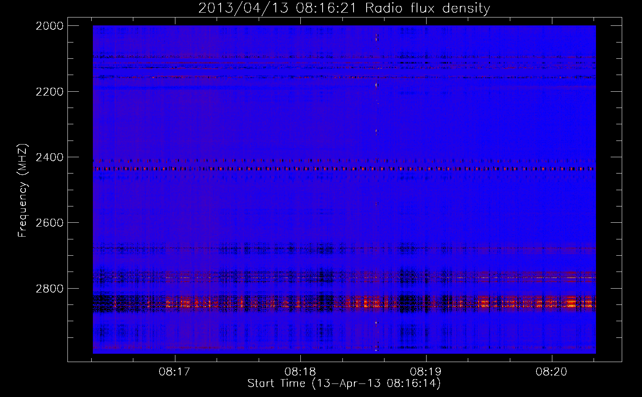This screenshot has height=397, width=642.
Task: Click the dotted interference line near 2435 MHz
Action: [344, 169]
